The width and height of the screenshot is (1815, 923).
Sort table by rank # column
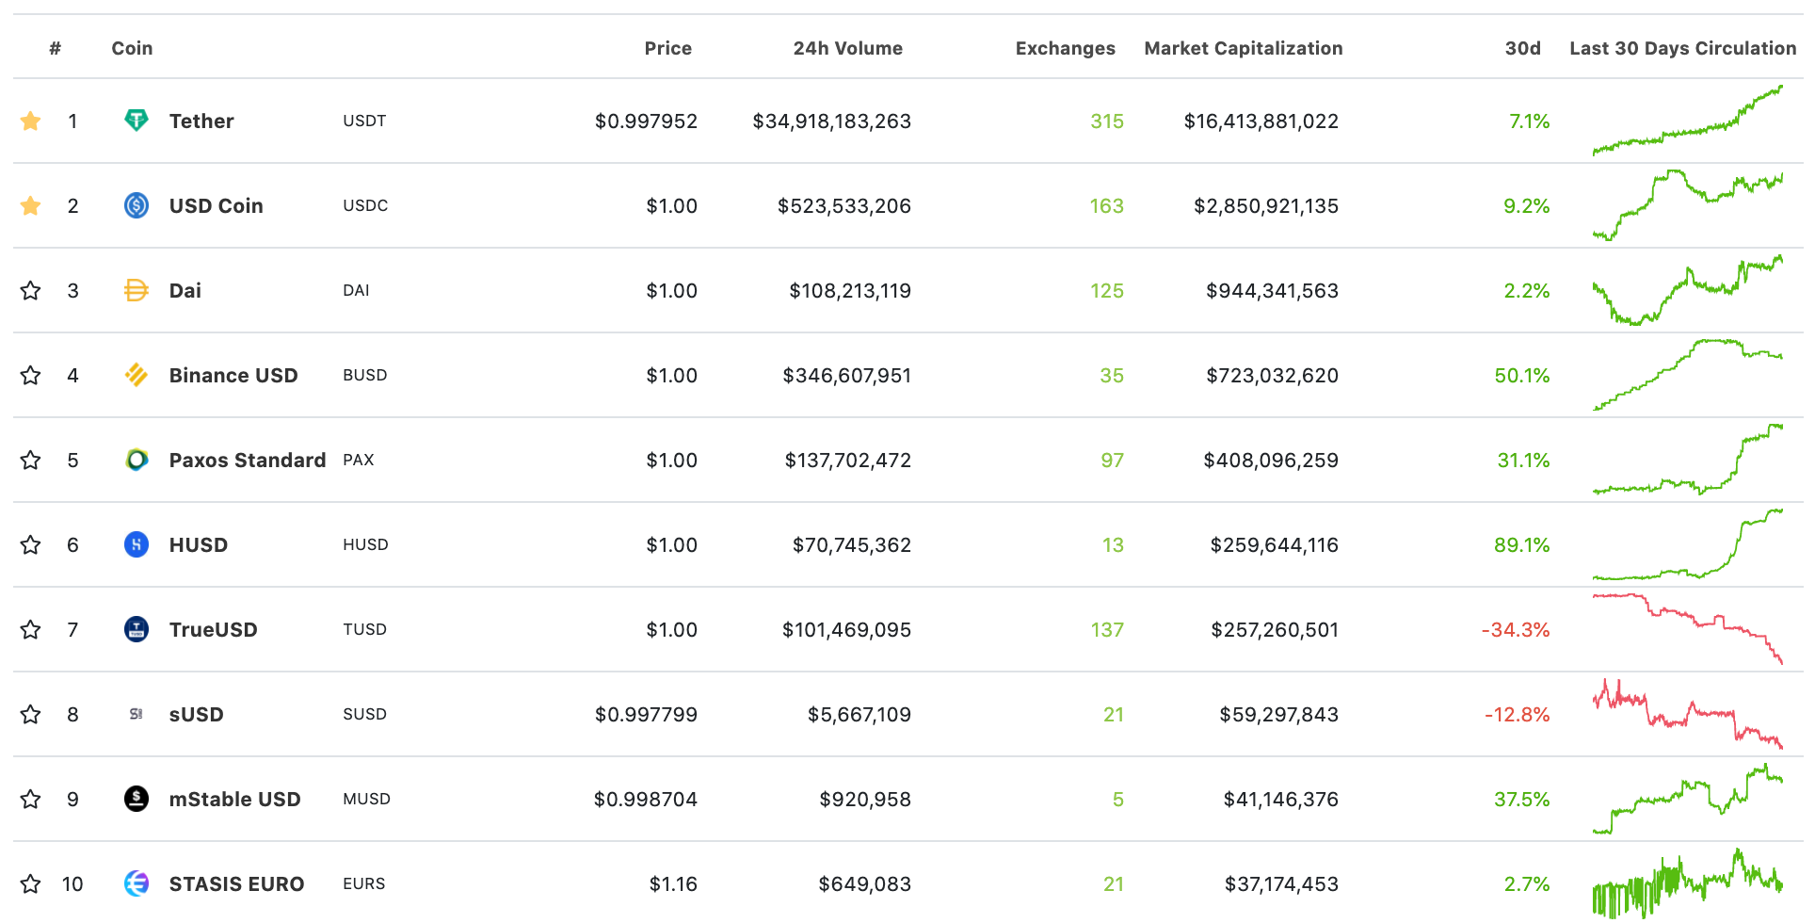[x=56, y=48]
